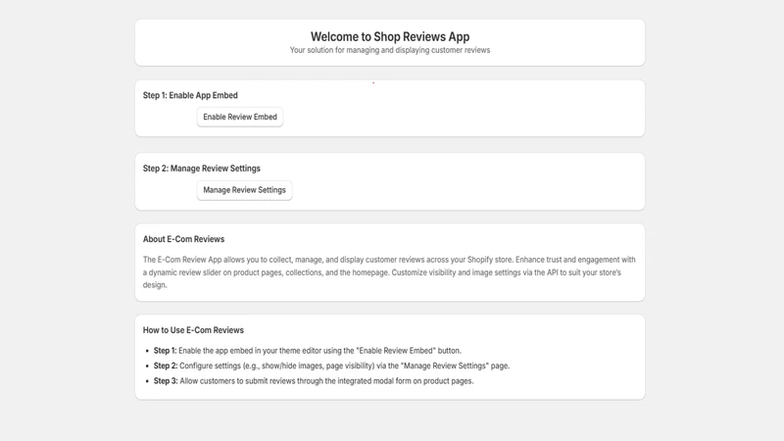Select subtitle "Your solution for managing and displaying customer reviews"
Image resolution: width=784 pixels, height=441 pixels.
click(x=390, y=50)
